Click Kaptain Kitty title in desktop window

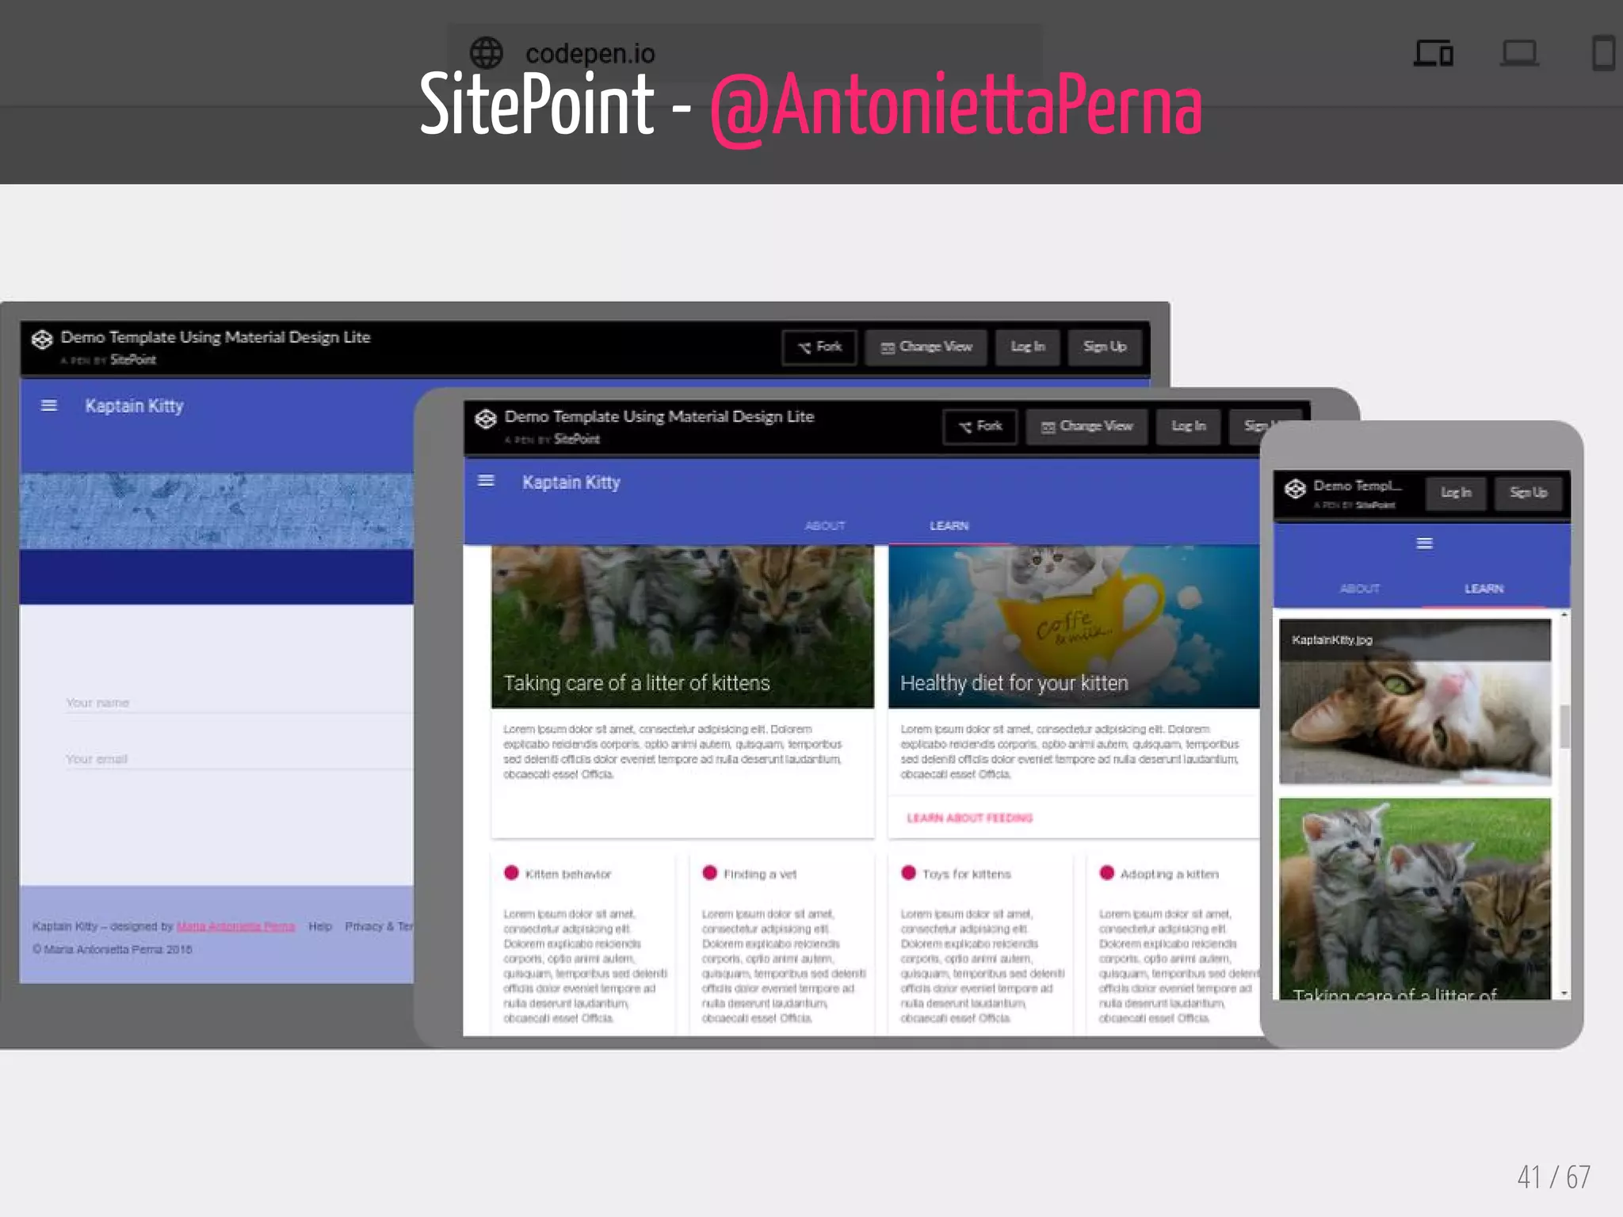134,406
